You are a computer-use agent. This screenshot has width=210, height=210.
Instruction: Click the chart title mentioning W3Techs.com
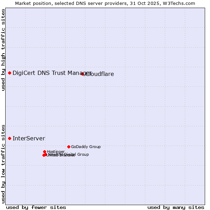(x=105, y=3)
